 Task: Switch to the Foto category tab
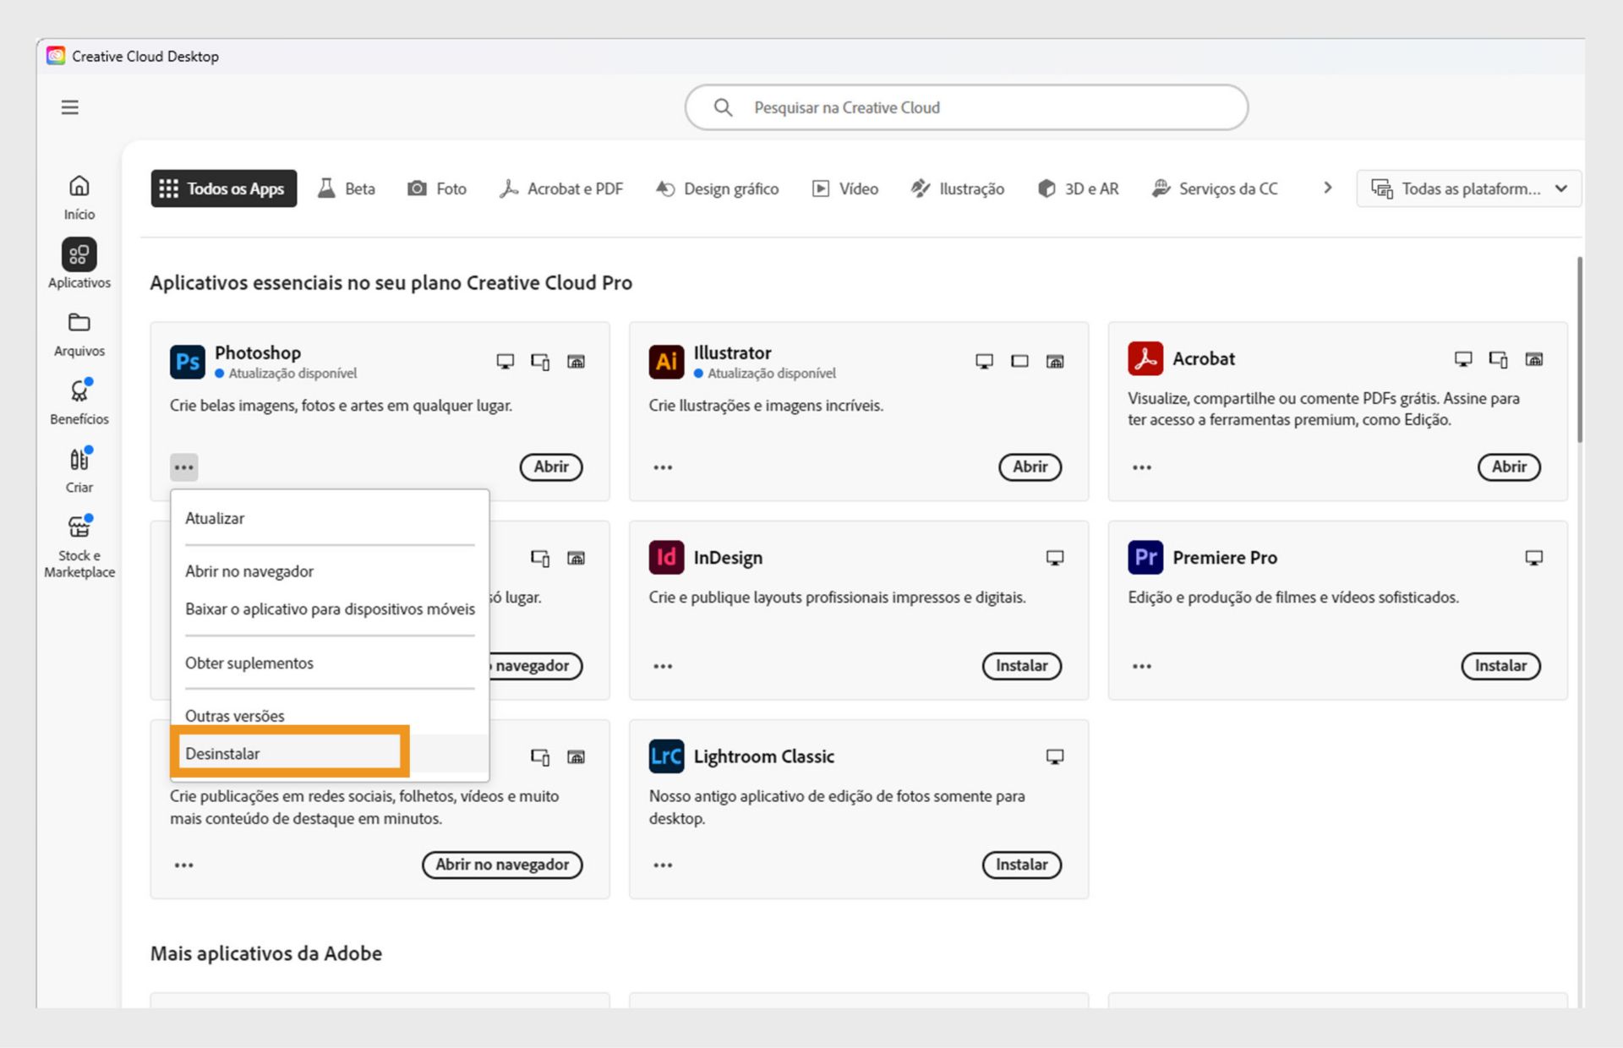point(437,188)
